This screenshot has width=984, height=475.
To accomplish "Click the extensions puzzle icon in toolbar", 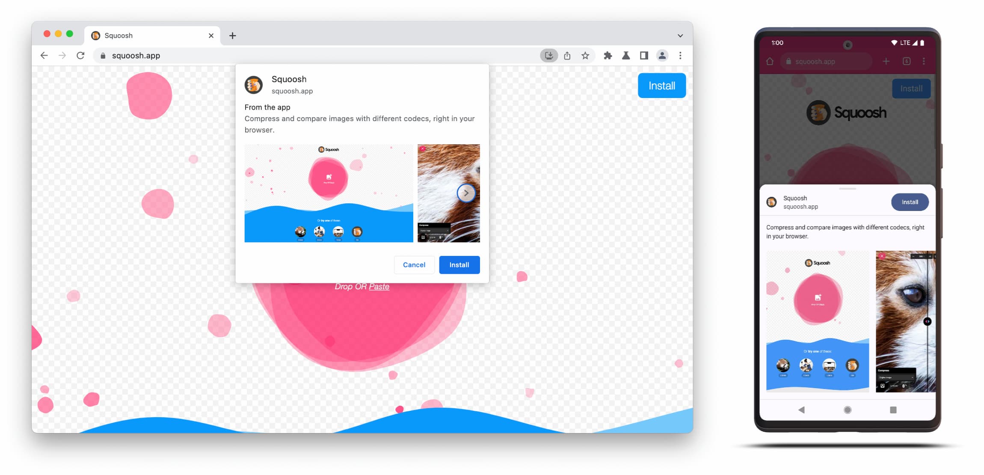I will [607, 55].
